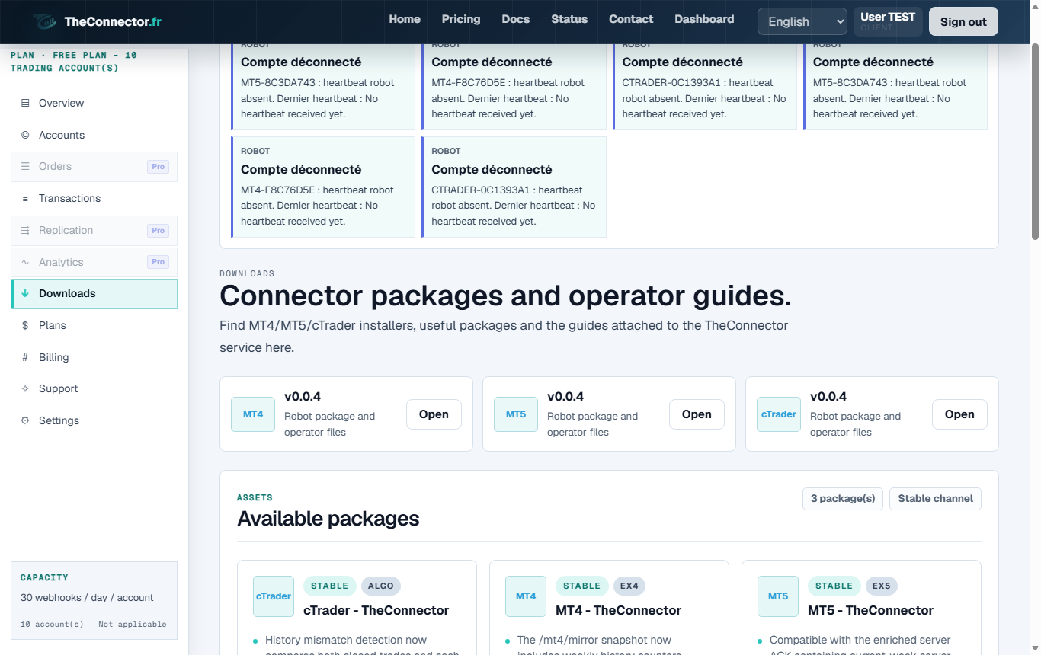This screenshot has height=655, width=1041.
Task: Click the Sign out button
Action: click(963, 21)
